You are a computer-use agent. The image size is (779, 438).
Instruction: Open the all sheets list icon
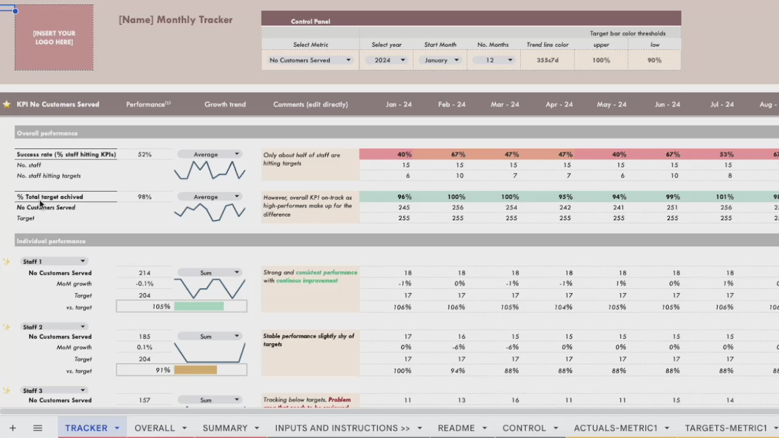click(38, 428)
